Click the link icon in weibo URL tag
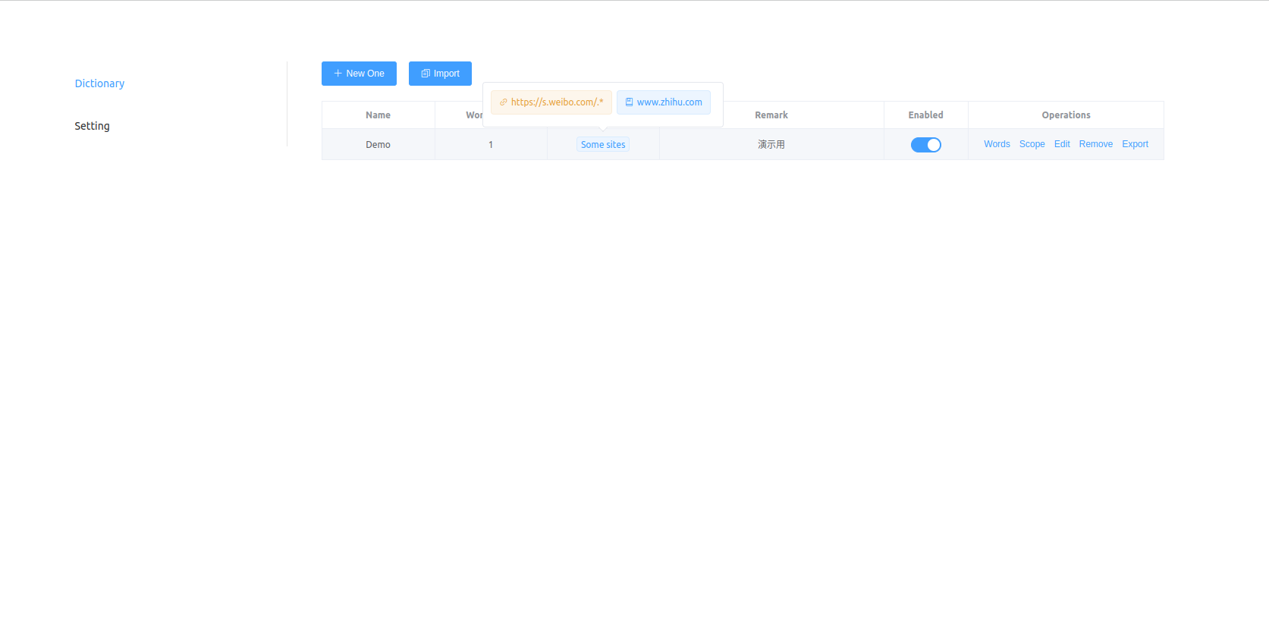Screen dimensions: 1269x619 point(504,102)
